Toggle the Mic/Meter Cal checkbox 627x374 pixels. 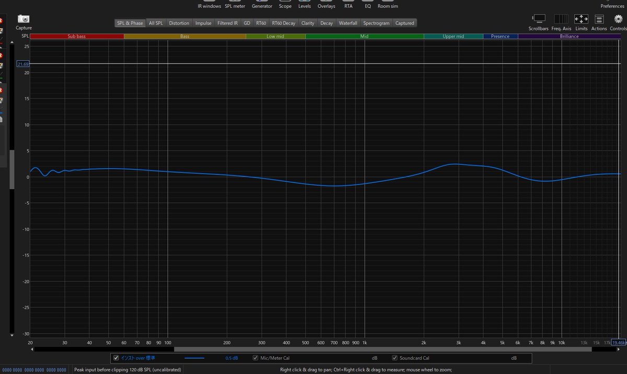pyautogui.click(x=256, y=358)
